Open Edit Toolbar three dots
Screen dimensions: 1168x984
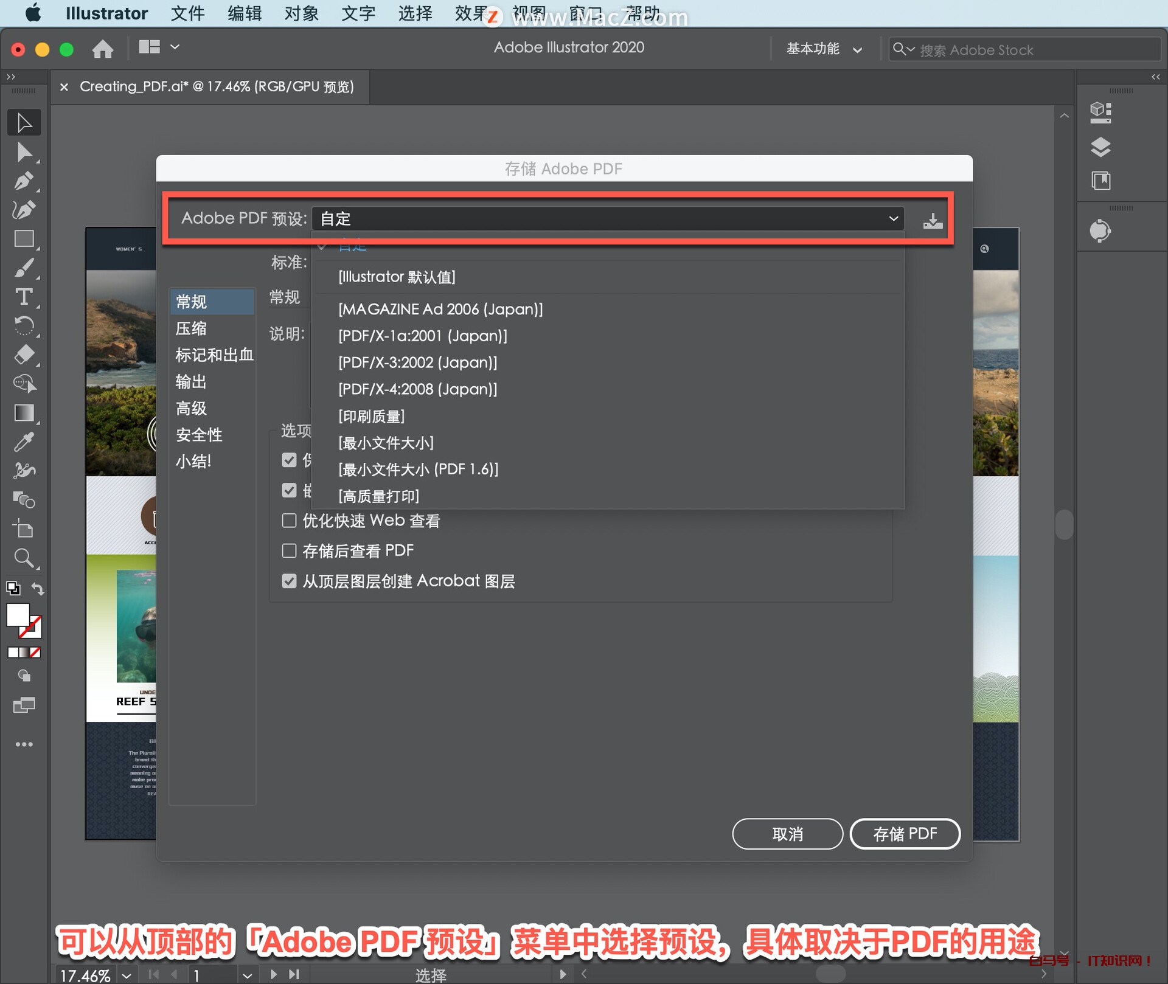pyautogui.click(x=24, y=744)
